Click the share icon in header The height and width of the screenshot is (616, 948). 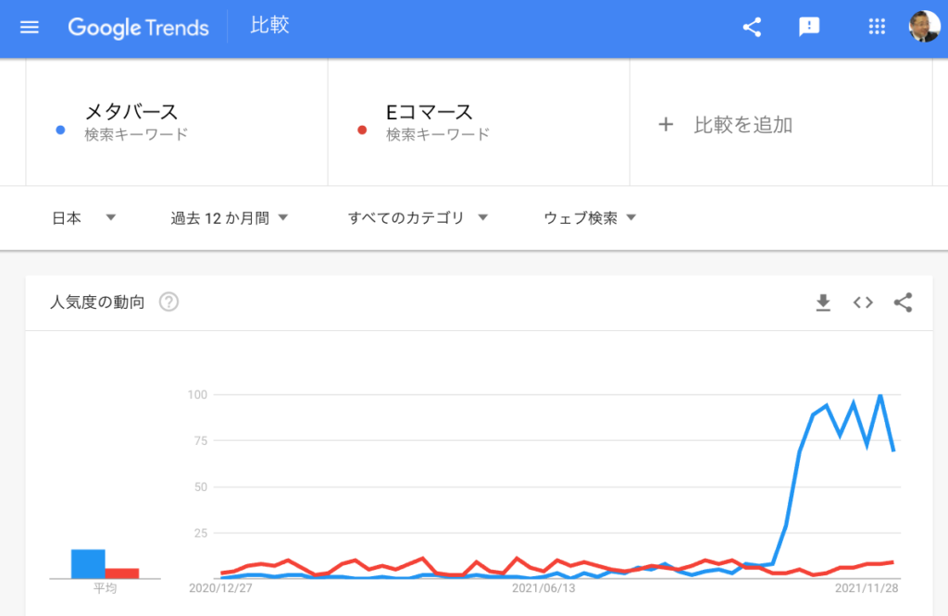coord(752,27)
